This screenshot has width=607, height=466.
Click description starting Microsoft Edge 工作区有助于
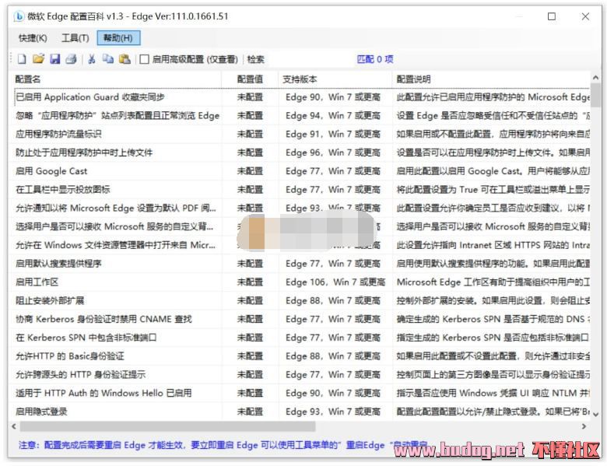(493, 282)
